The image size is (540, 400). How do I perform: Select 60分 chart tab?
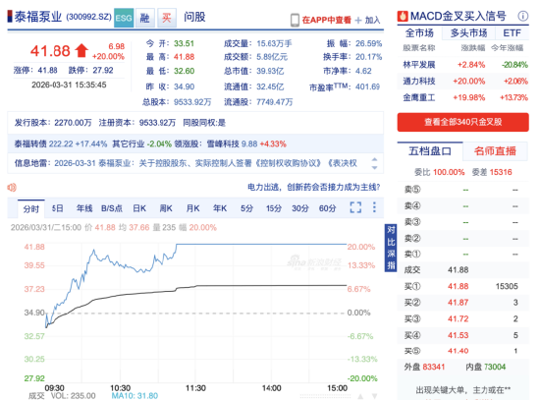(x=328, y=208)
